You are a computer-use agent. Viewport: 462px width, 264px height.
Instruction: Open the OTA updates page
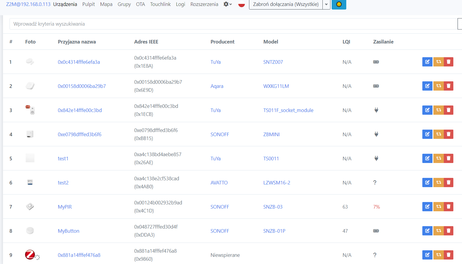point(140,4)
